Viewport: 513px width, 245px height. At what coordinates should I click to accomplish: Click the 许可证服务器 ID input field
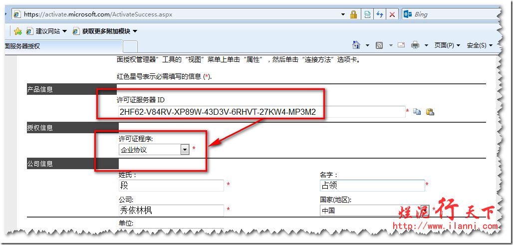pyautogui.click(x=261, y=112)
